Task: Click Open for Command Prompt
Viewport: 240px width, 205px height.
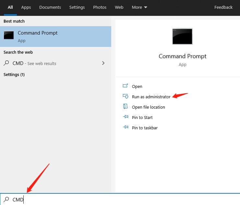Action: pos(137,86)
